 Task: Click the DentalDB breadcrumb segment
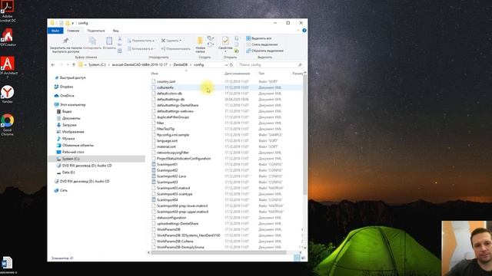coord(181,64)
